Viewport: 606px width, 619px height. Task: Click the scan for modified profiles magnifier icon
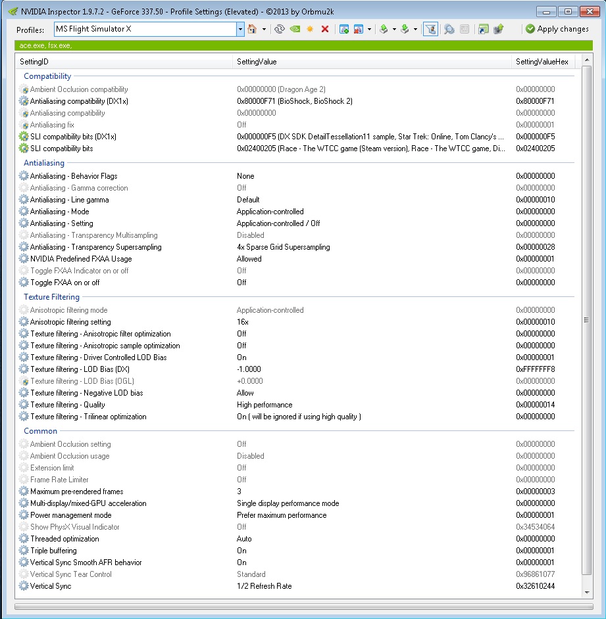click(x=449, y=29)
